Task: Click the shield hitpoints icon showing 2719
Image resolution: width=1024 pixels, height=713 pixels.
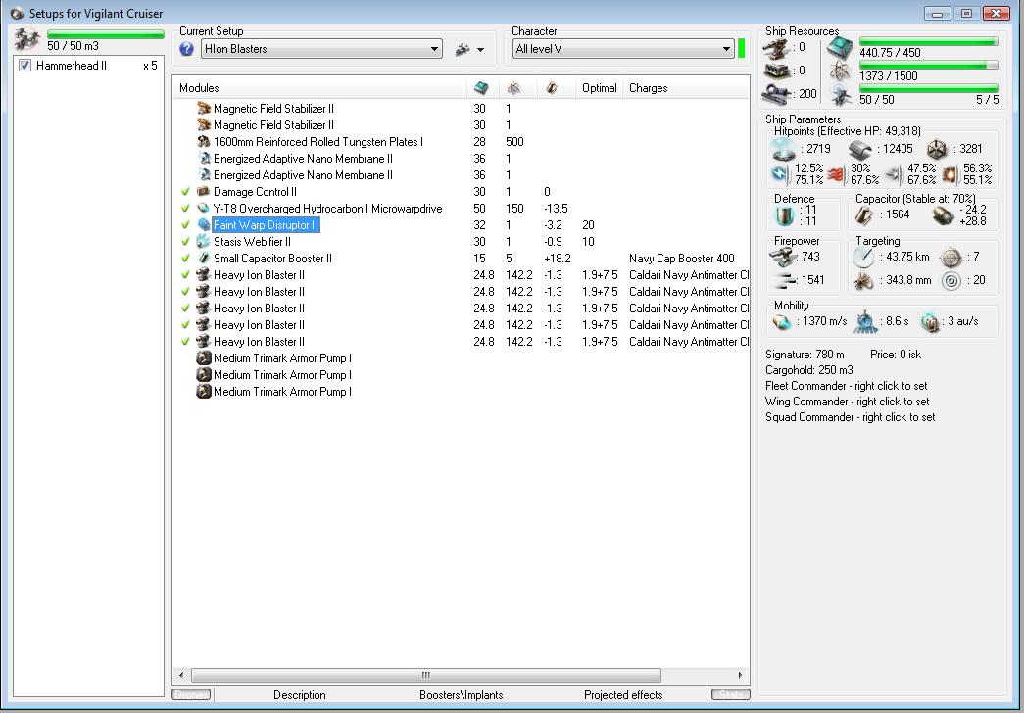Action: [784, 150]
